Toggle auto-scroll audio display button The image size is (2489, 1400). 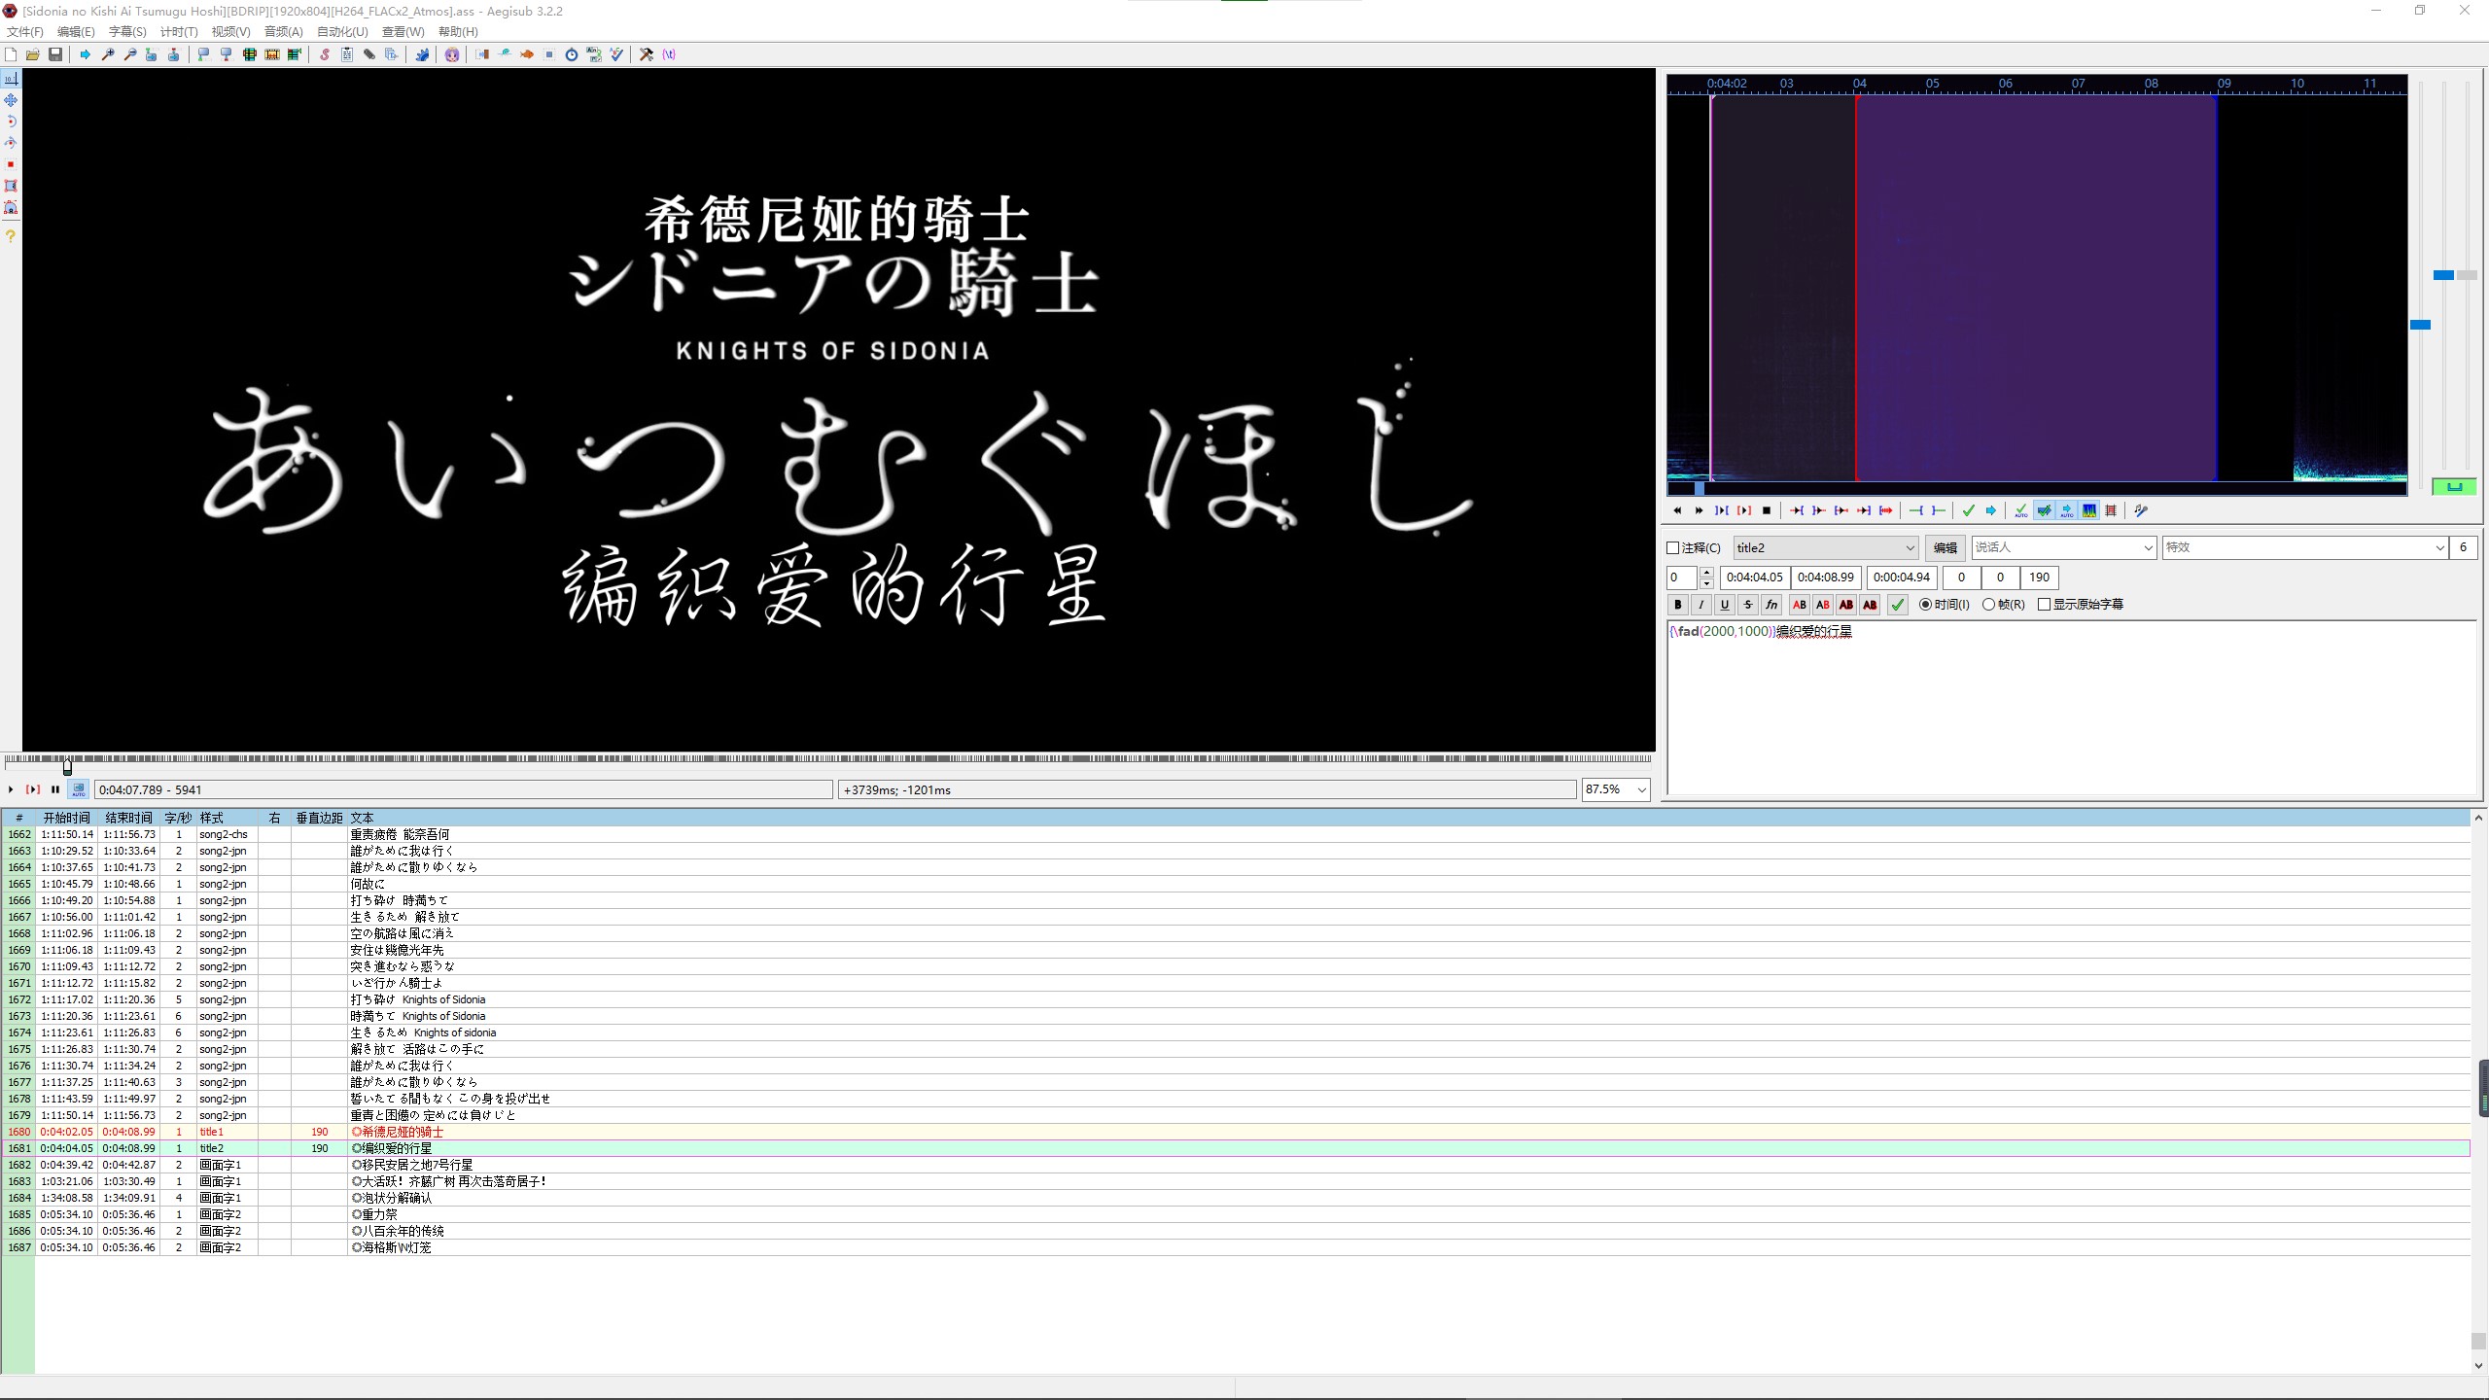click(x=2067, y=510)
